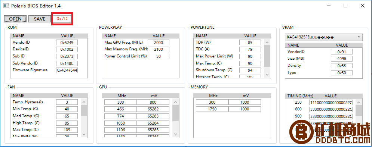Click the 0x7D checksum field
The width and height of the screenshot is (372, 147).
[62, 19]
